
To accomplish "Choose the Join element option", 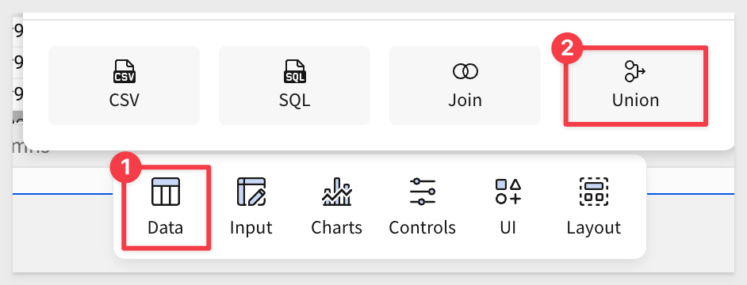I will pos(465,85).
